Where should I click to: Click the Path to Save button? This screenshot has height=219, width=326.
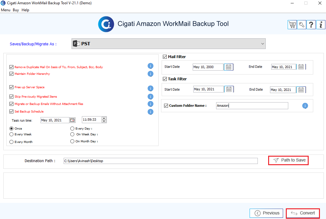[x=288, y=160]
